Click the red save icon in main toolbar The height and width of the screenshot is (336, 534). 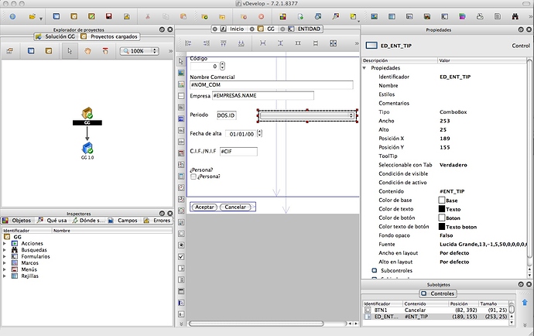108,15
